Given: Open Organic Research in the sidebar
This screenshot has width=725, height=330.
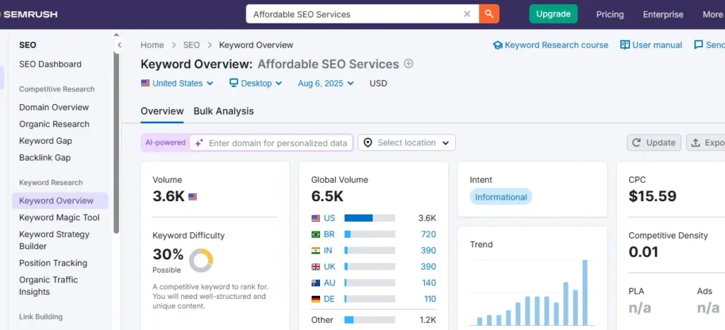Looking at the screenshot, I should (x=54, y=124).
